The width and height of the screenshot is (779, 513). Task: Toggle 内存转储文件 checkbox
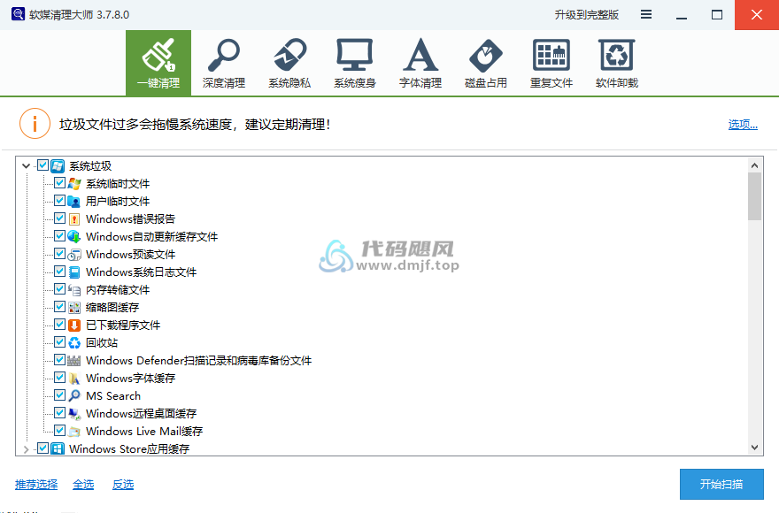59,289
